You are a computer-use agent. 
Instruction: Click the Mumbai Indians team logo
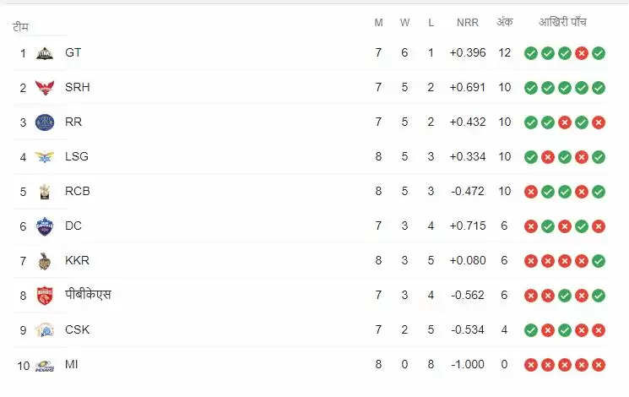pos(45,365)
